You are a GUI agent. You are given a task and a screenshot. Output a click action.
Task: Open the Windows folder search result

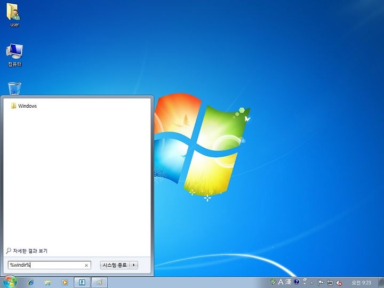click(x=24, y=106)
